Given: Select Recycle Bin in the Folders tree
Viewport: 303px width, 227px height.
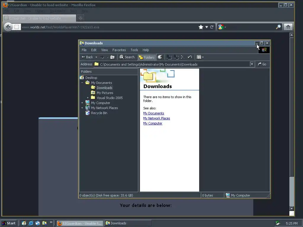Looking at the screenshot, I should pos(99,113).
